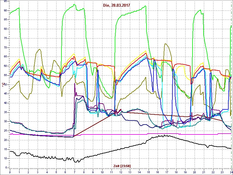Click hour 24 on the time axis
The width and height of the screenshot is (233, 175).
point(231,172)
